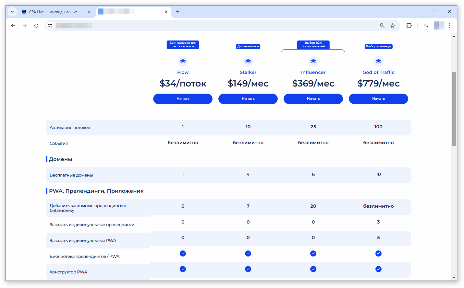
Task: Click the Бесплатные домены row label
Action: [71, 175]
